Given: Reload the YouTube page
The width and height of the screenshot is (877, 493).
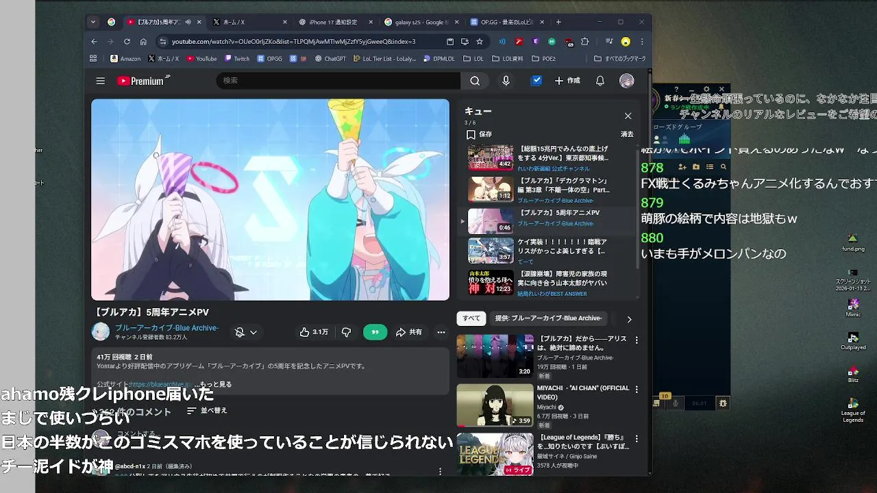Looking at the screenshot, I should click(127, 41).
